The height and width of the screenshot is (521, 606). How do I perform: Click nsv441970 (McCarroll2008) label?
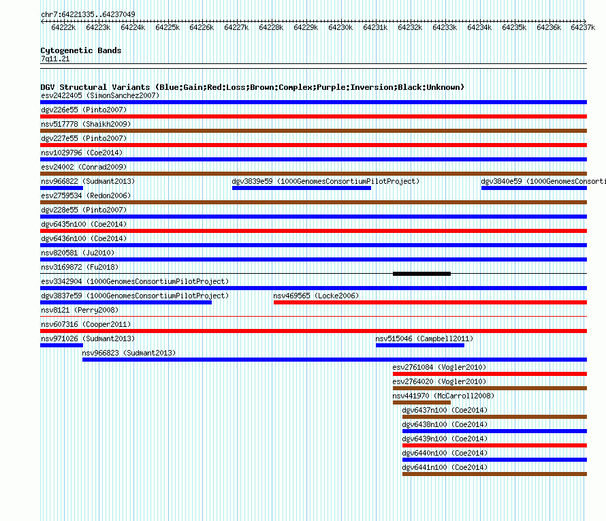[x=443, y=396]
